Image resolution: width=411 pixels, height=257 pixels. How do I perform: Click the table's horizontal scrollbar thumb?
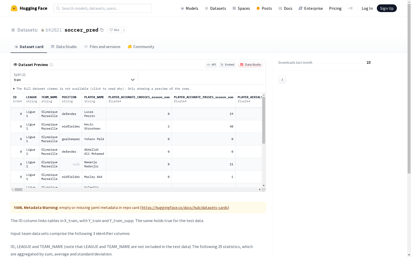pyautogui.click(x=18, y=189)
